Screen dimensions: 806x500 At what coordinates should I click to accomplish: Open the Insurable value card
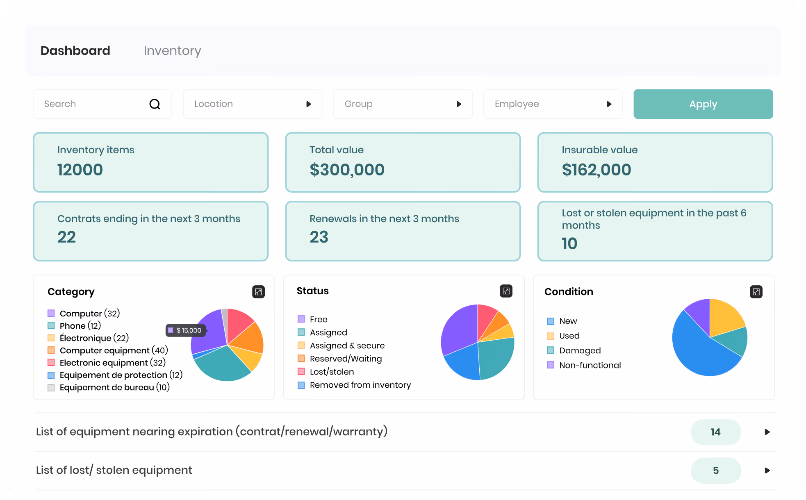(x=655, y=162)
